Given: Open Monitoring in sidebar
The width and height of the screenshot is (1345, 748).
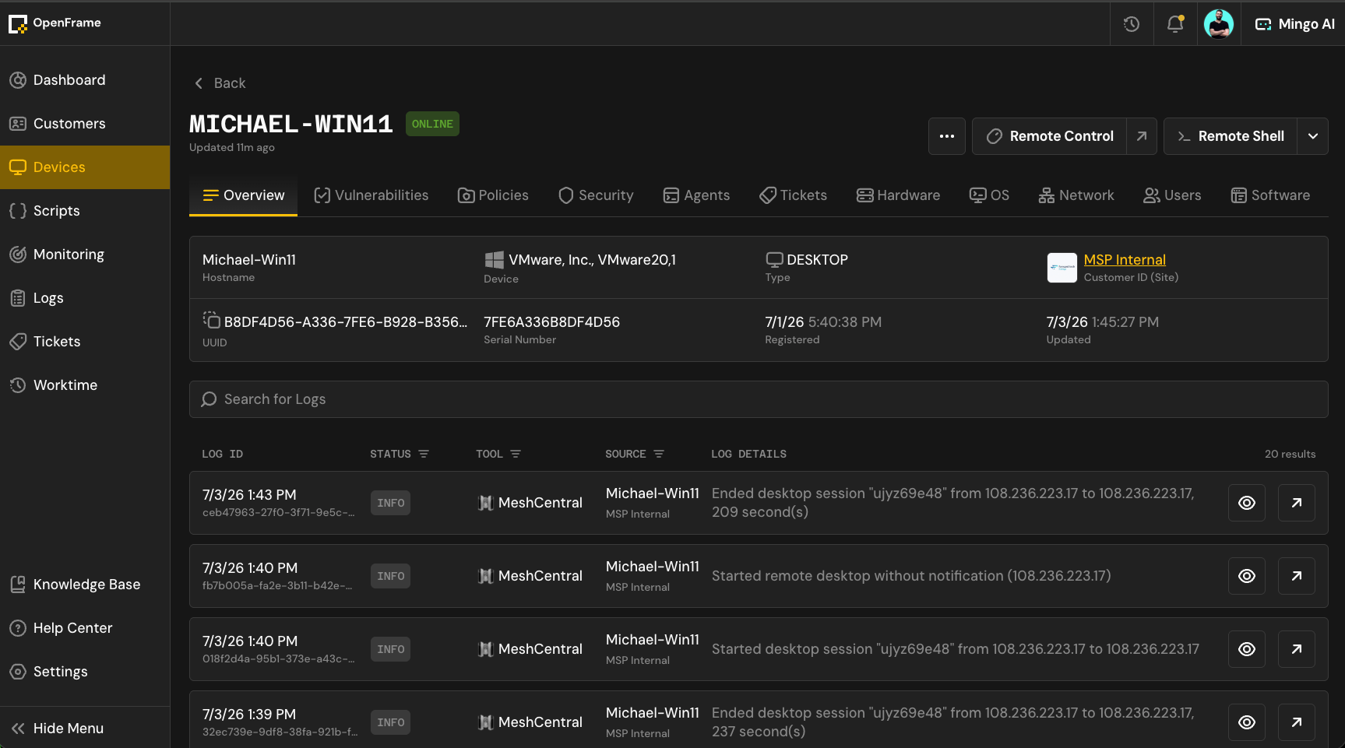Looking at the screenshot, I should (x=85, y=255).
